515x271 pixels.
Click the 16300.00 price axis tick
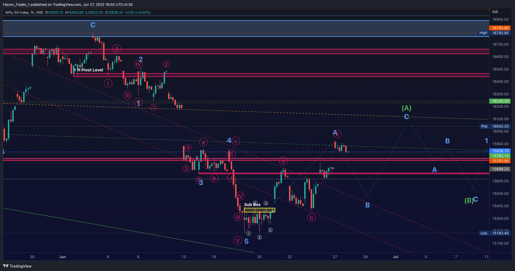tap(500, 94)
